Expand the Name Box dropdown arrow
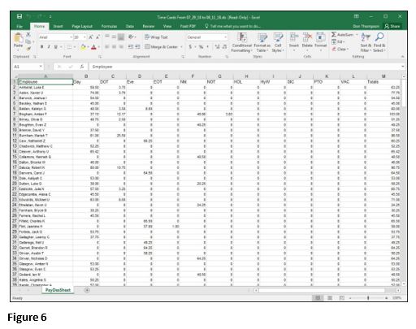This screenshot has height=329, width=416. (41, 67)
